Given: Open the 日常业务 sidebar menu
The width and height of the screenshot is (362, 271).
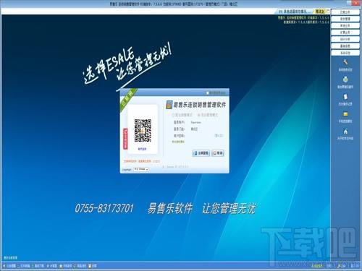Looking at the screenshot, I should (x=345, y=12).
